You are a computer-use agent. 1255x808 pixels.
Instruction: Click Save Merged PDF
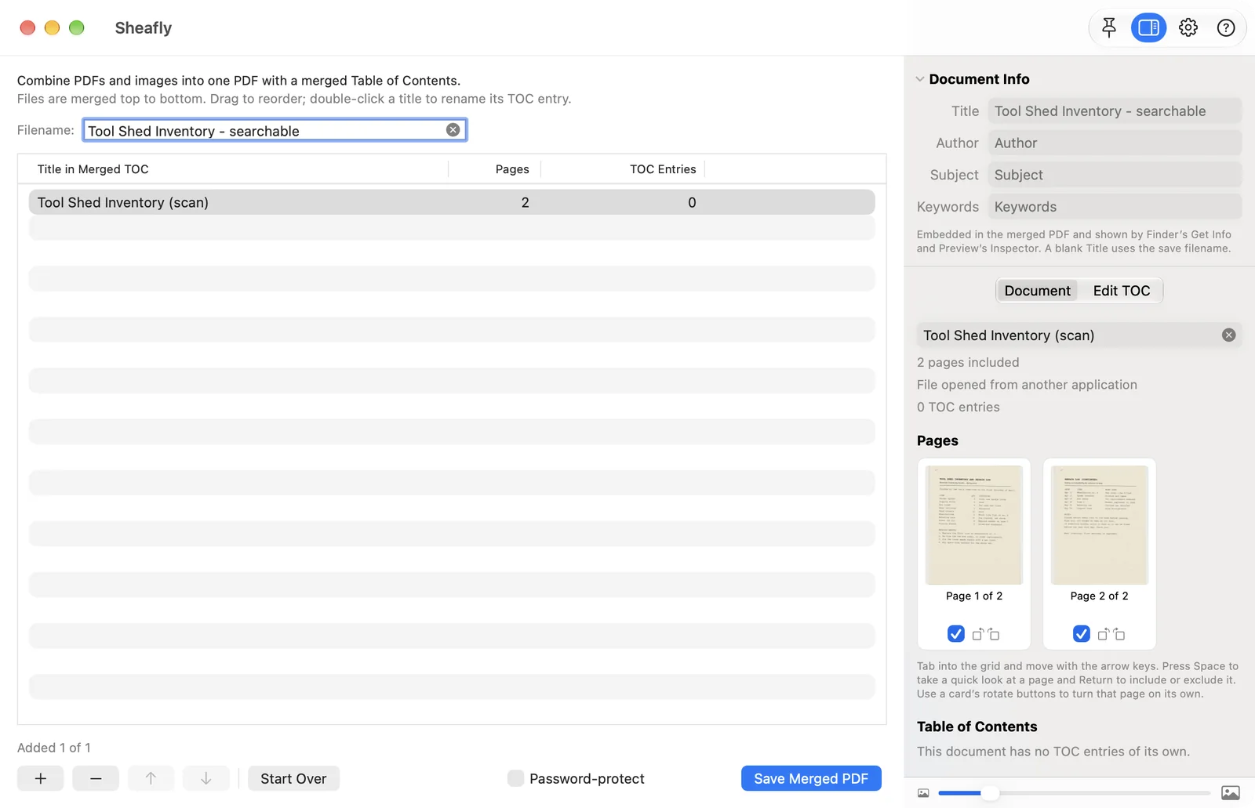tap(811, 778)
